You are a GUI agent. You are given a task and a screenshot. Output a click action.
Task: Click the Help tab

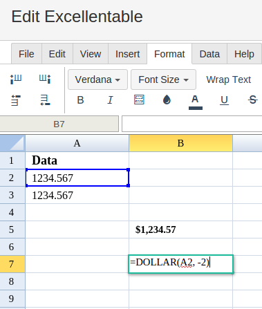tap(244, 54)
